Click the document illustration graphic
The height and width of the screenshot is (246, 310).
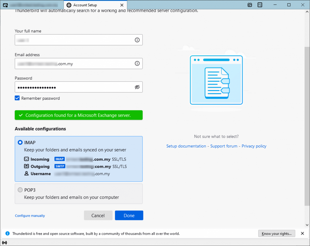(x=216, y=80)
